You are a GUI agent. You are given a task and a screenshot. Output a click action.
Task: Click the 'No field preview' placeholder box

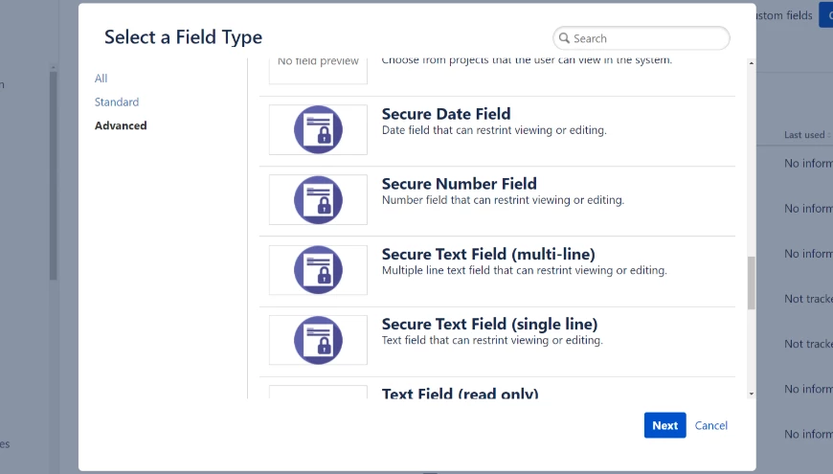[318, 70]
